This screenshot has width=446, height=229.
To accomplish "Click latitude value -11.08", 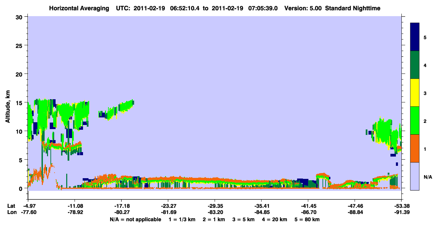I will (74, 206).
